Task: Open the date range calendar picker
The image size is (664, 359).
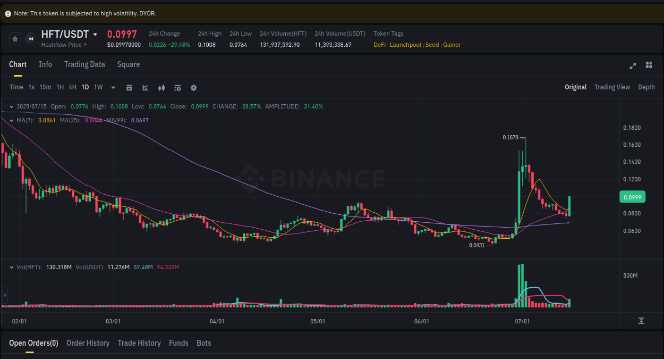Action: pos(129,87)
